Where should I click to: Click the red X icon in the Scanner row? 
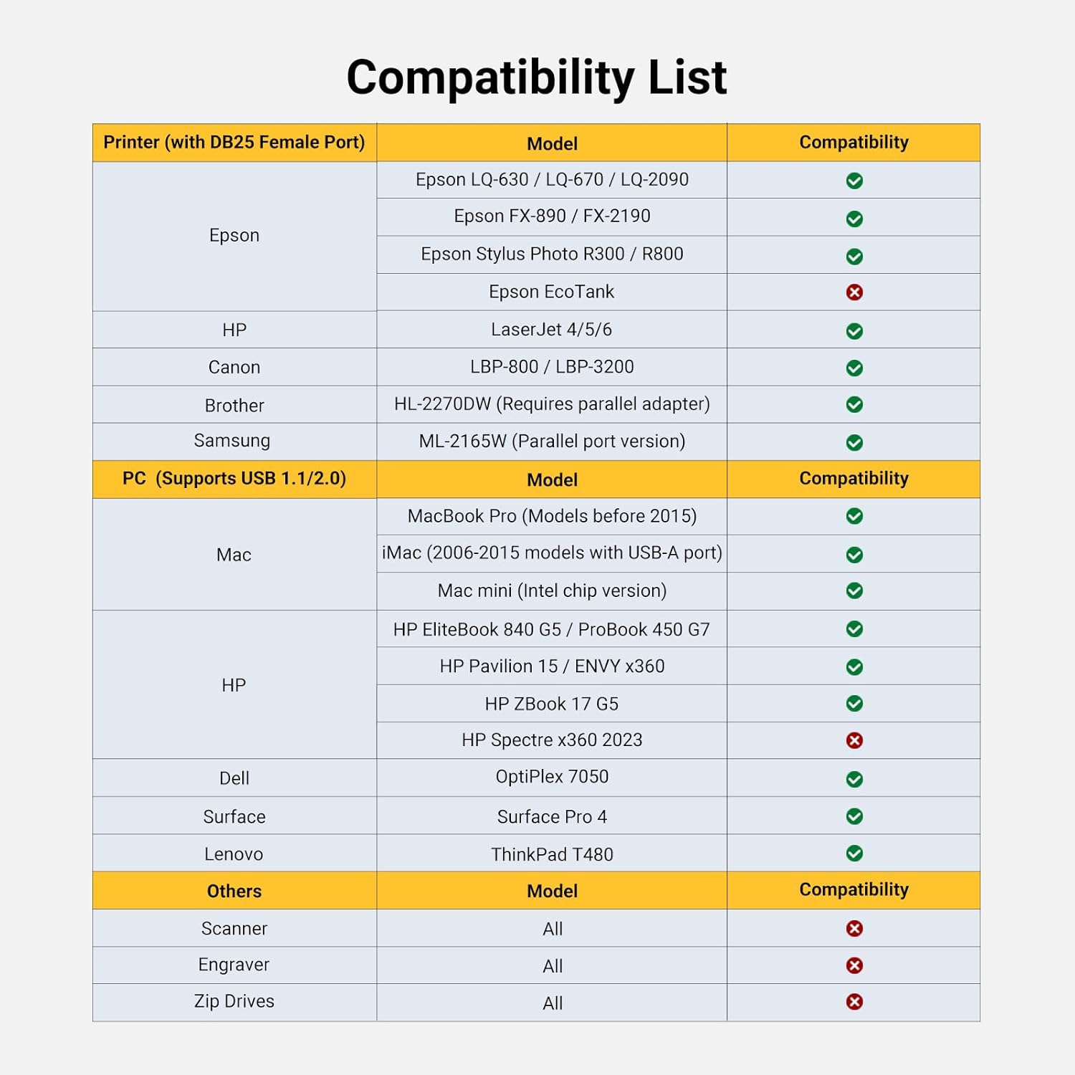(x=854, y=929)
